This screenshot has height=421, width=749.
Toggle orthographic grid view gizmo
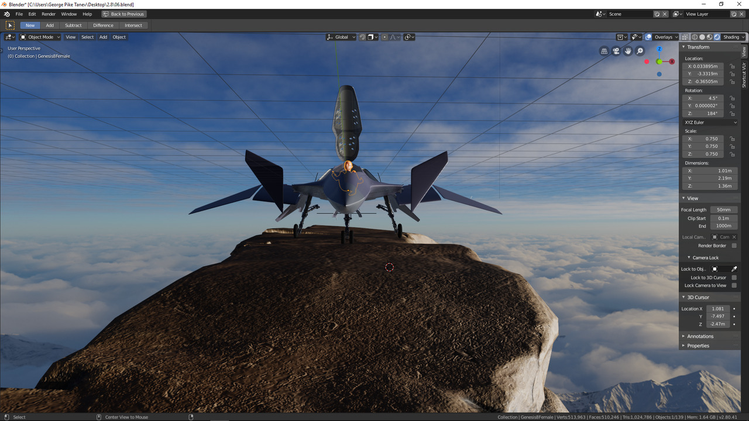[604, 51]
